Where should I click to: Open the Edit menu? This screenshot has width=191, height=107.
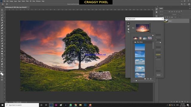(x=7, y=1)
